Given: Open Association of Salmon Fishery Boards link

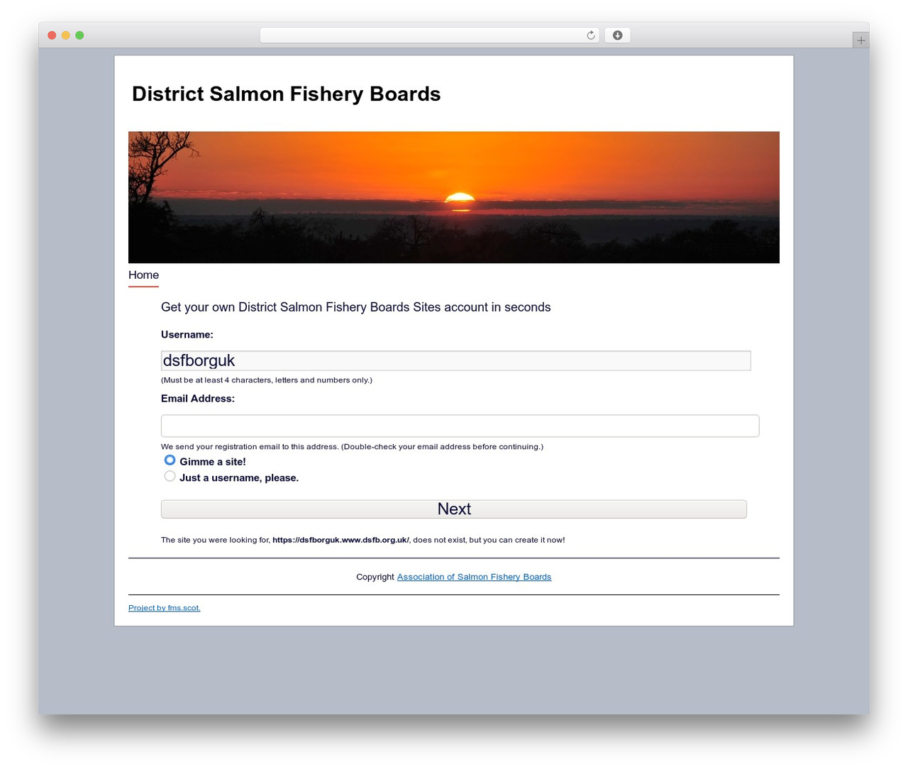Looking at the screenshot, I should [474, 577].
